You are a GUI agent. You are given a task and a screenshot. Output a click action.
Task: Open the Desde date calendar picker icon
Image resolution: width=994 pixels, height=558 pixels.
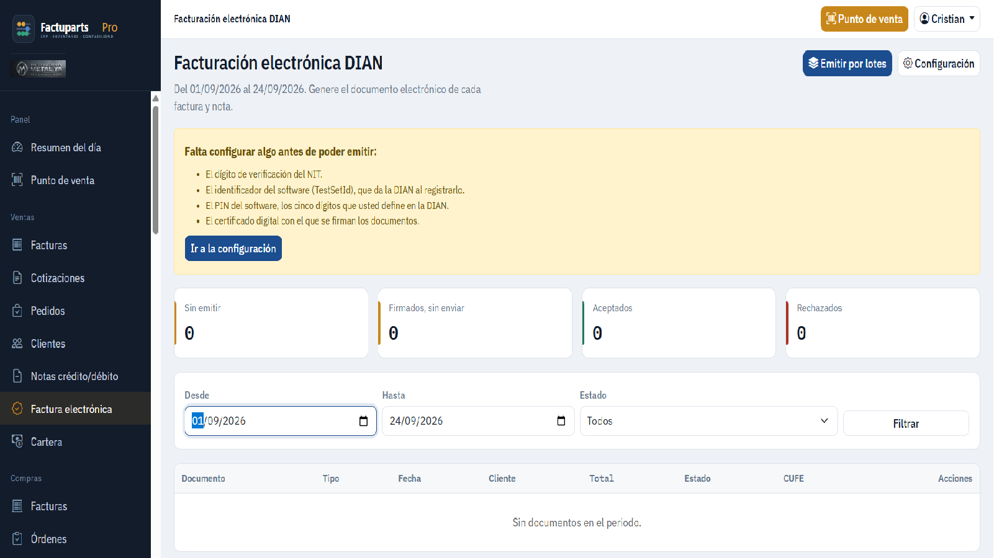pyautogui.click(x=363, y=421)
